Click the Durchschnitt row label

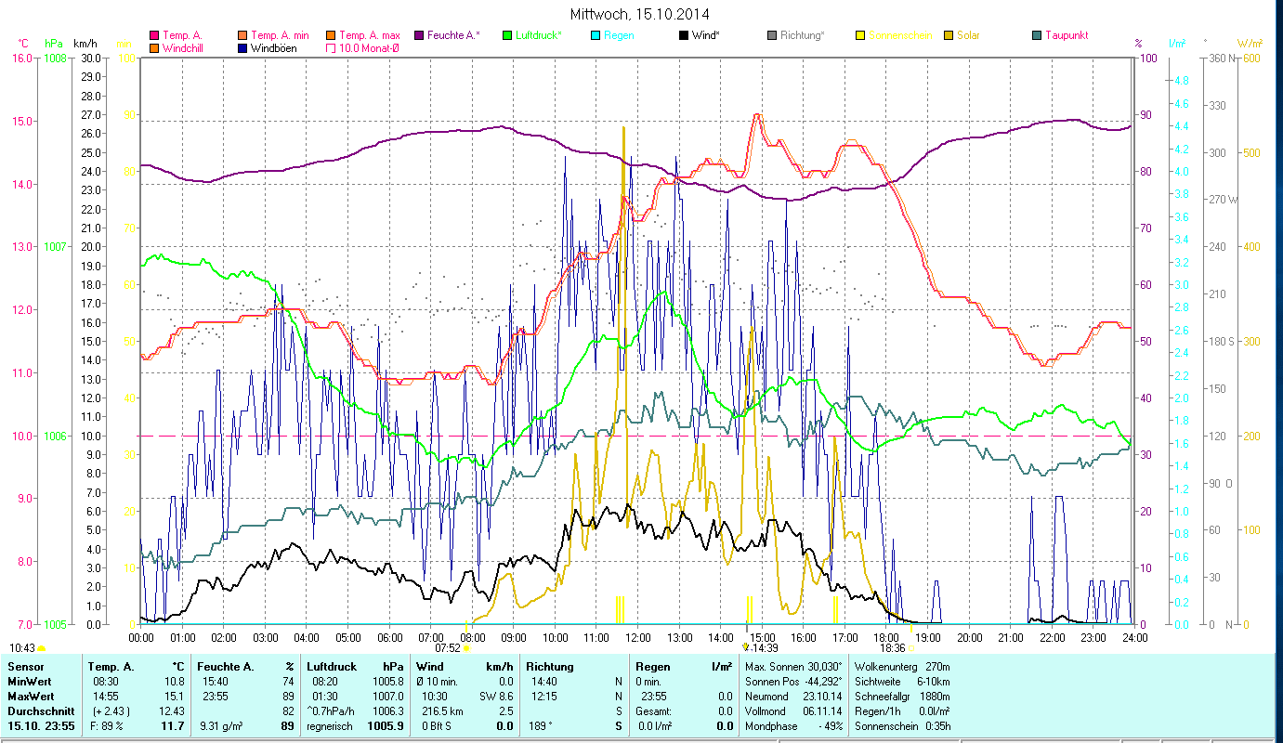click(39, 710)
